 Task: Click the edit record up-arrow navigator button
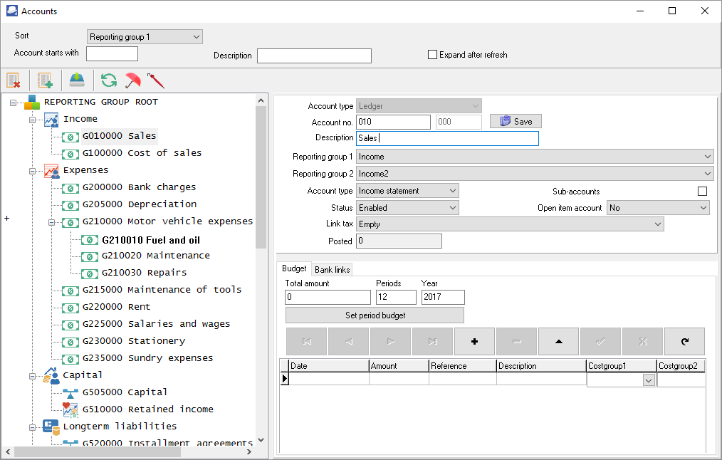tap(558, 341)
